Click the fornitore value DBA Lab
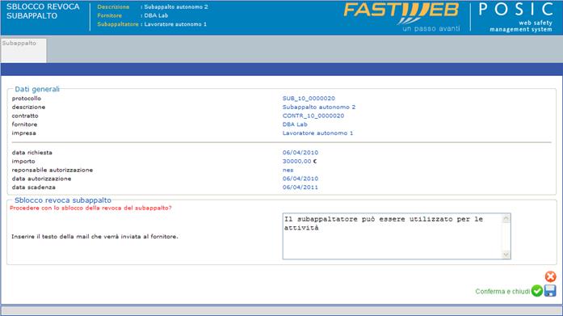Screen dimensions: 563x316 (295, 124)
